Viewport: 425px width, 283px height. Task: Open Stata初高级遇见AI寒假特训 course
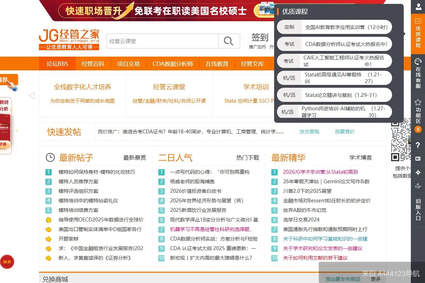[x=334, y=78]
